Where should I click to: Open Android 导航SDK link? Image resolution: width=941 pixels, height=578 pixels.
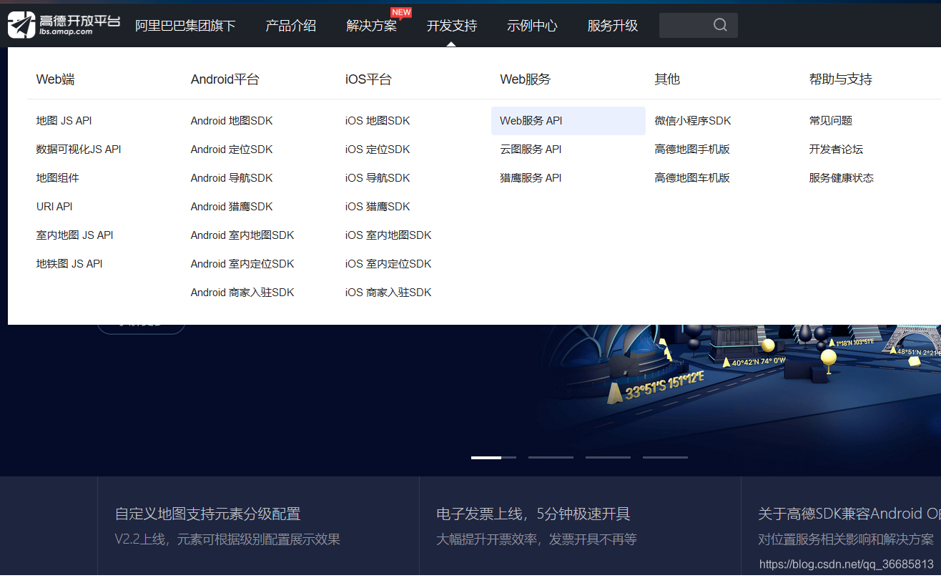[232, 178]
